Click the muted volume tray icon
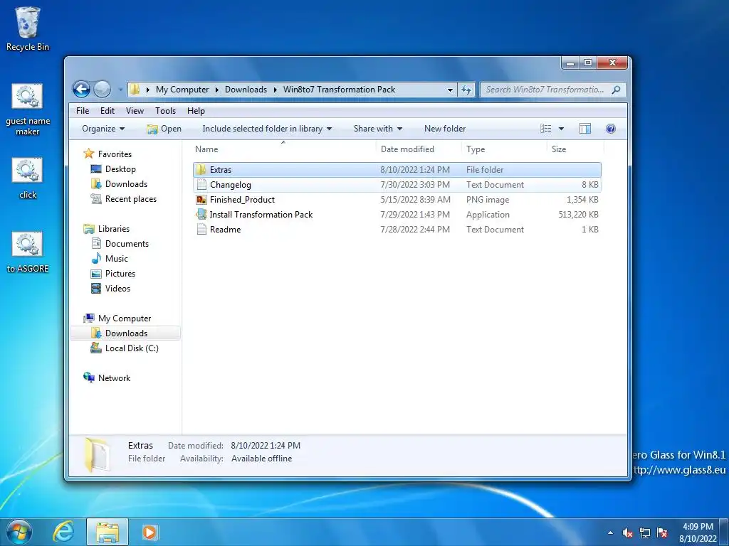 (x=628, y=532)
